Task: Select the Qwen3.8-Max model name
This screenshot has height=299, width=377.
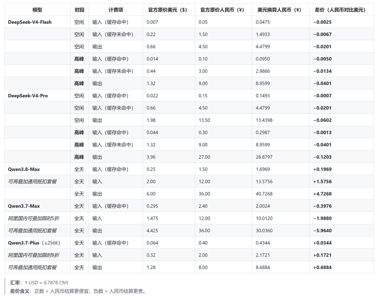Action: coord(24,169)
